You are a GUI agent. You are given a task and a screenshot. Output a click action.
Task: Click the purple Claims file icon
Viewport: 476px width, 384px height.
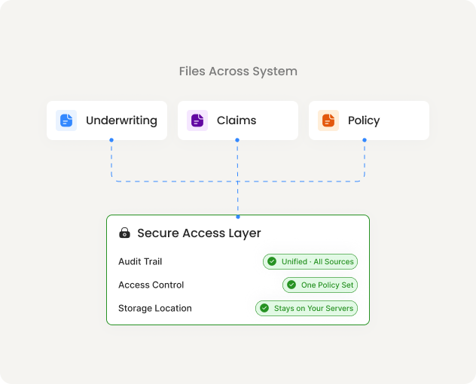(x=197, y=120)
